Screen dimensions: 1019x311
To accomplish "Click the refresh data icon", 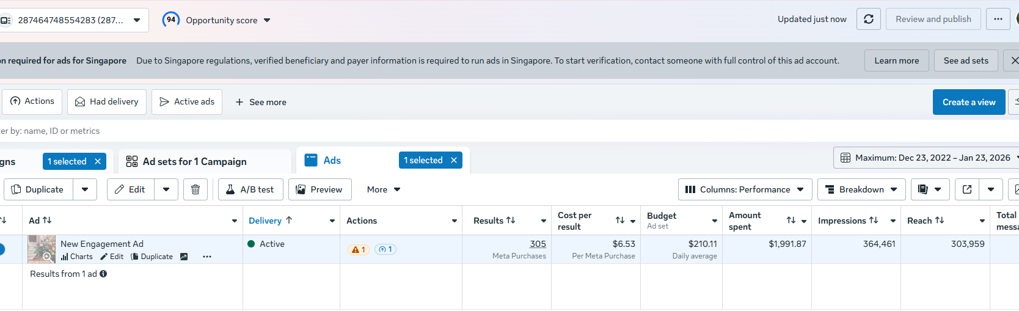I will point(868,20).
